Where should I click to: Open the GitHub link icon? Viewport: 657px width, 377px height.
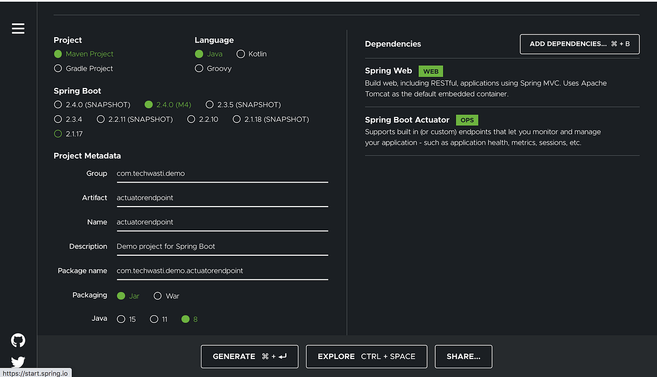[x=18, y=340]
